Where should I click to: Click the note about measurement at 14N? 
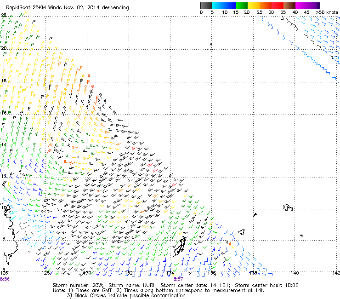(x=190, y=291)
